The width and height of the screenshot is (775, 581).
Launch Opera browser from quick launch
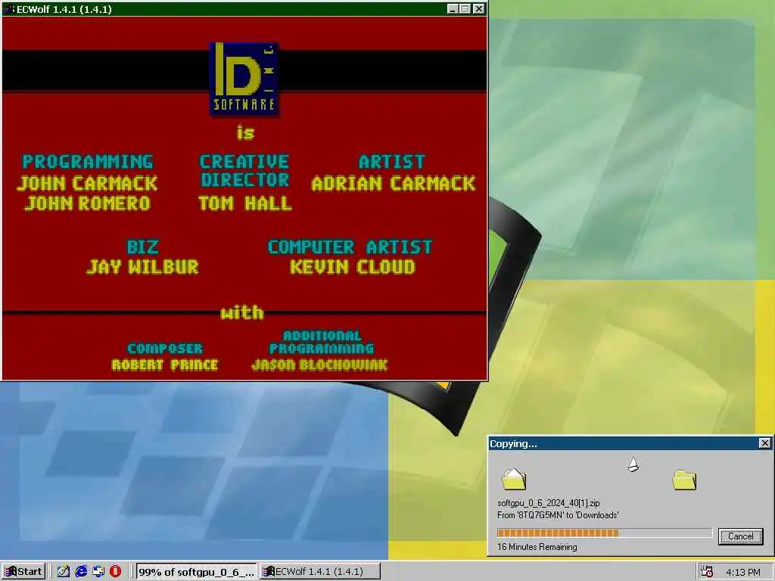point(115,572)
